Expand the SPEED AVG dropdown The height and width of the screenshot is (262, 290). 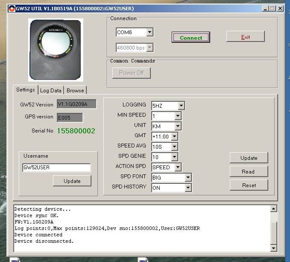[174, 147]
